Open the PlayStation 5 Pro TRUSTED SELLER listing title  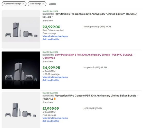89,15
